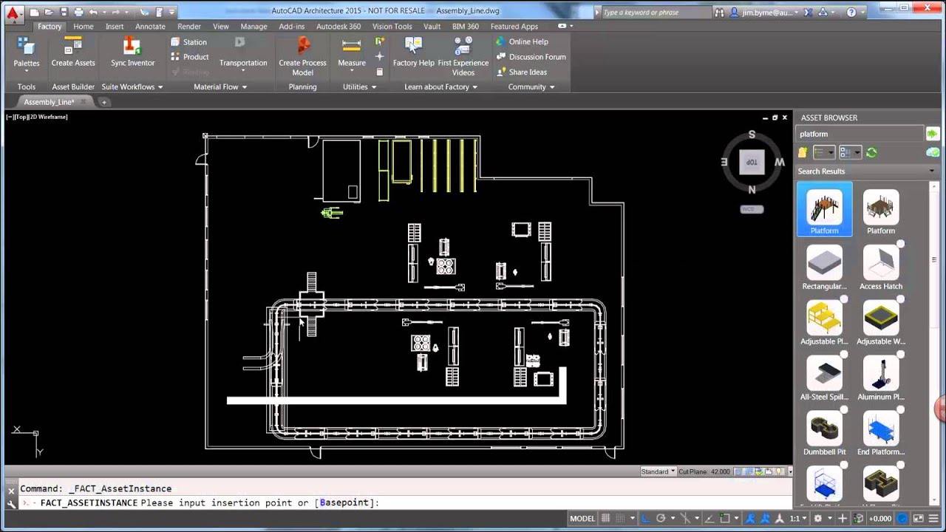Expand the Search Results dropdown
The width and height of the screenshot is (946, 532).
click(931, 171)
